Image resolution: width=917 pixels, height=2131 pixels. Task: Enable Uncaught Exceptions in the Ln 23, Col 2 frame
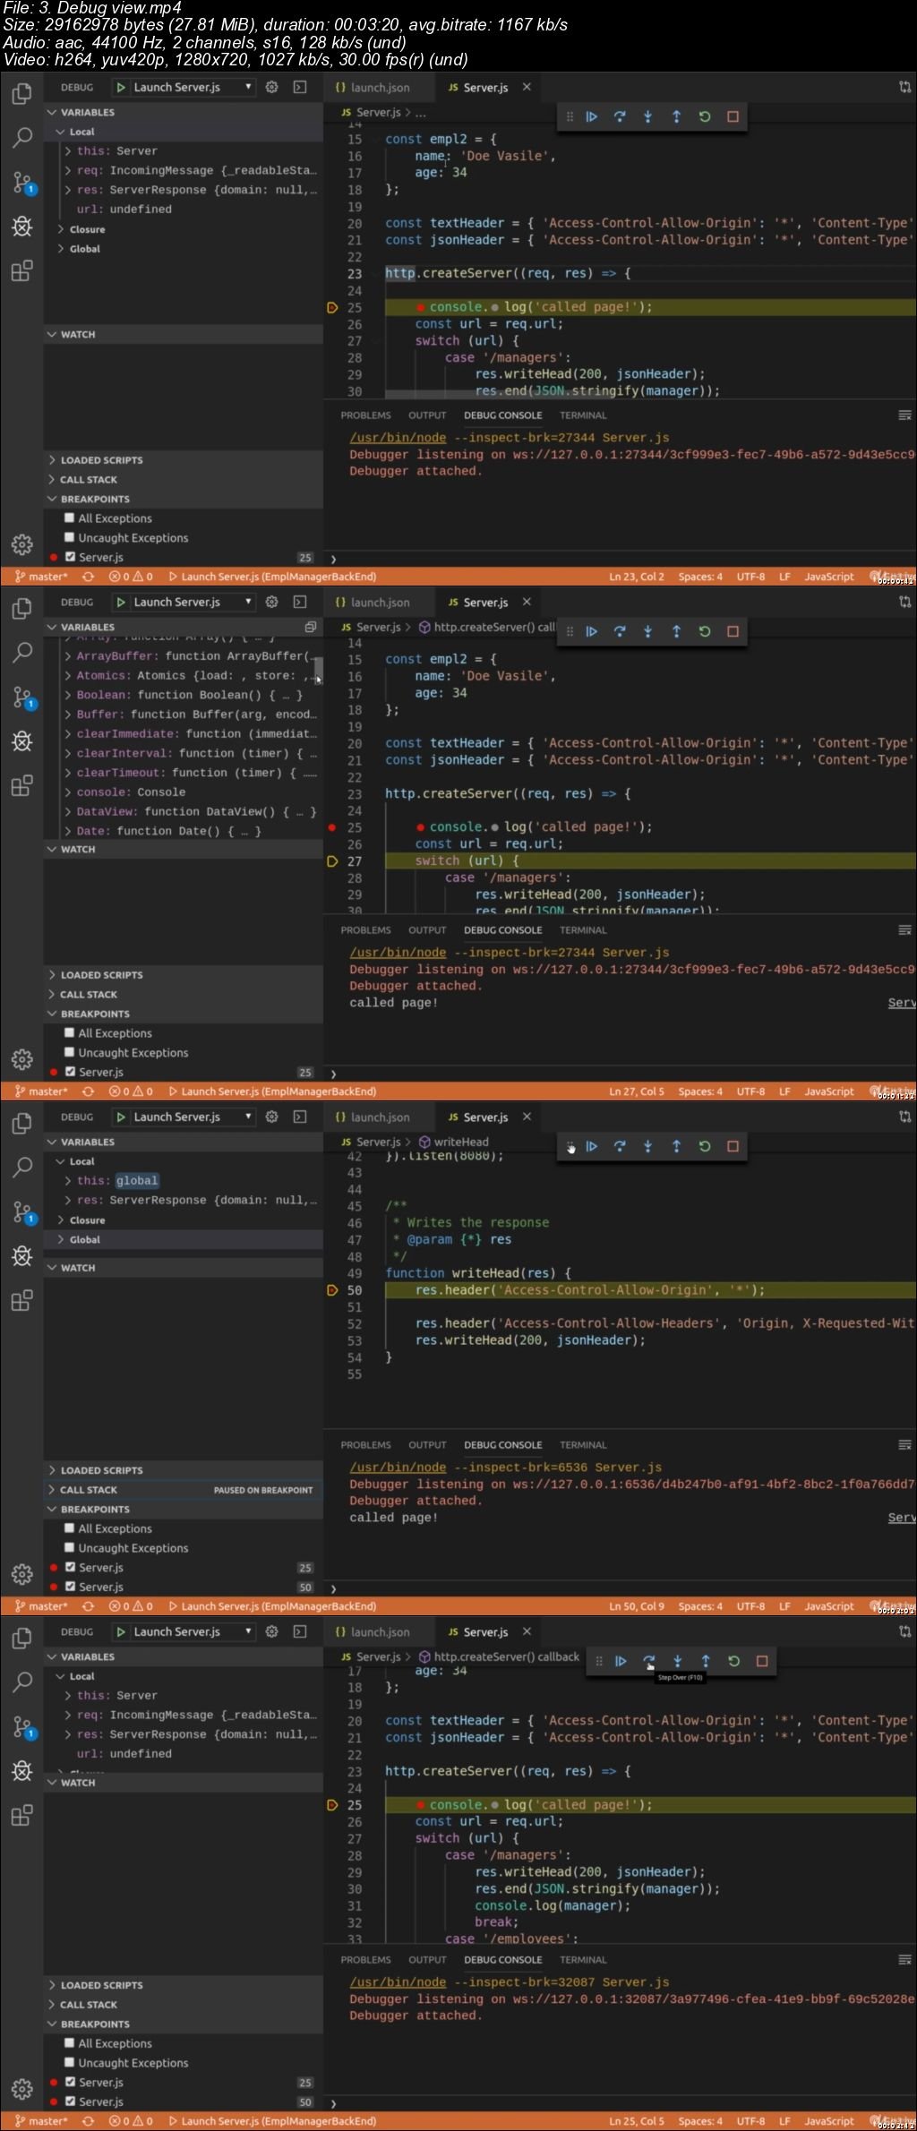point(69,537)
